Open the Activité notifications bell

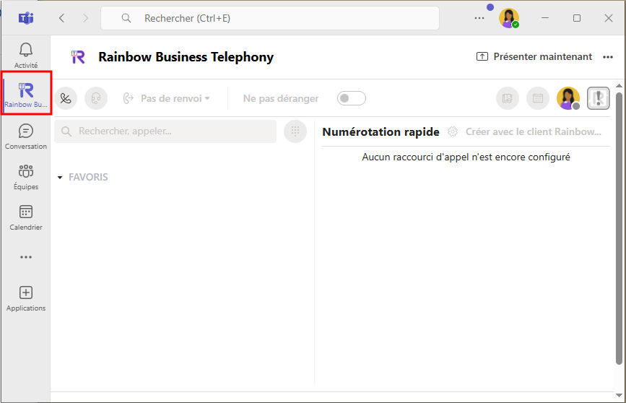point(25,54)
